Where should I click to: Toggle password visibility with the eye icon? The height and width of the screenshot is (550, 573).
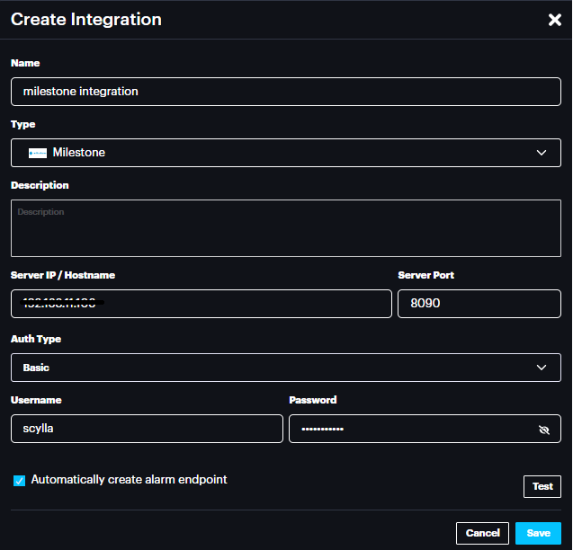(x=543, y=430)
